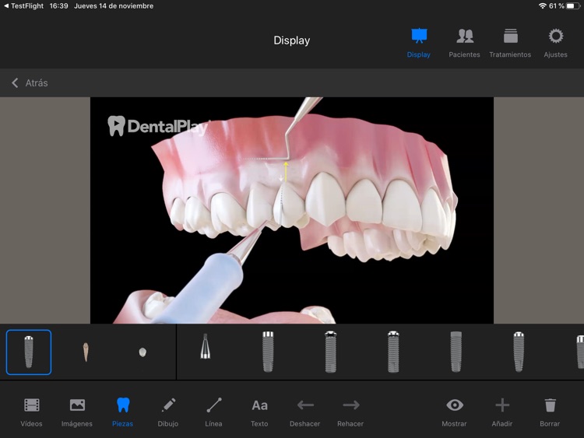584x438 pixels.
Task: Open the Imágenes tool
Action: 77,412
